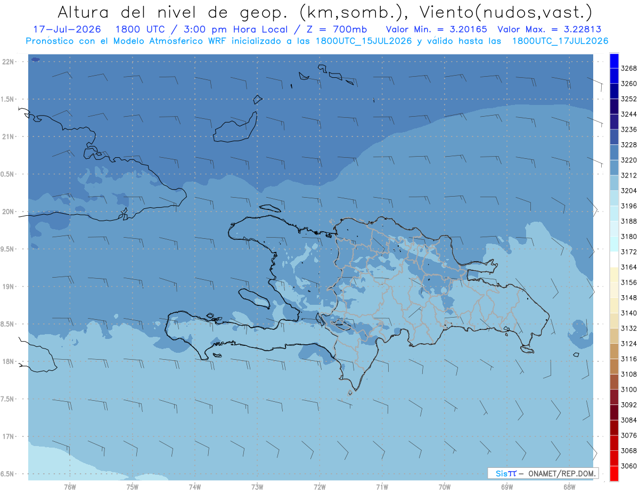Screen dimensions: 639x494
Task: Click the map title 'Altura del nivel de geop.'
Action: coord(172,12)
